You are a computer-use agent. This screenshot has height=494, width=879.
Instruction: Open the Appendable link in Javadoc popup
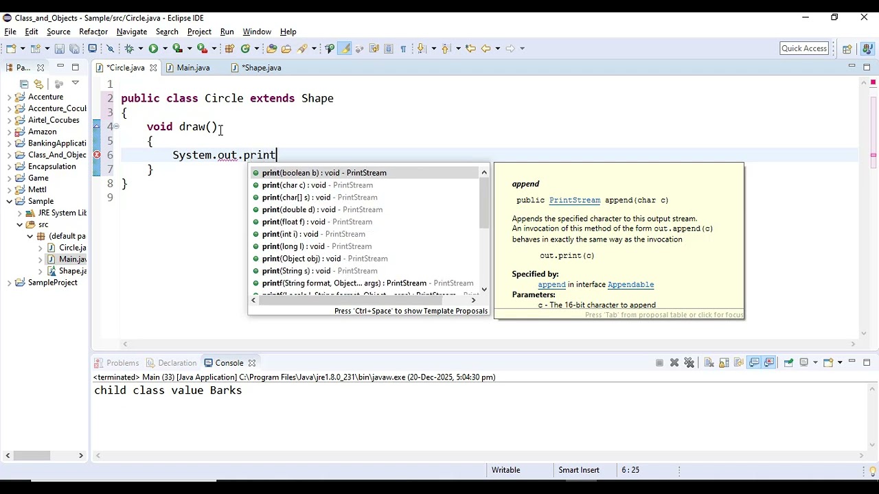(x=630, y=285)
